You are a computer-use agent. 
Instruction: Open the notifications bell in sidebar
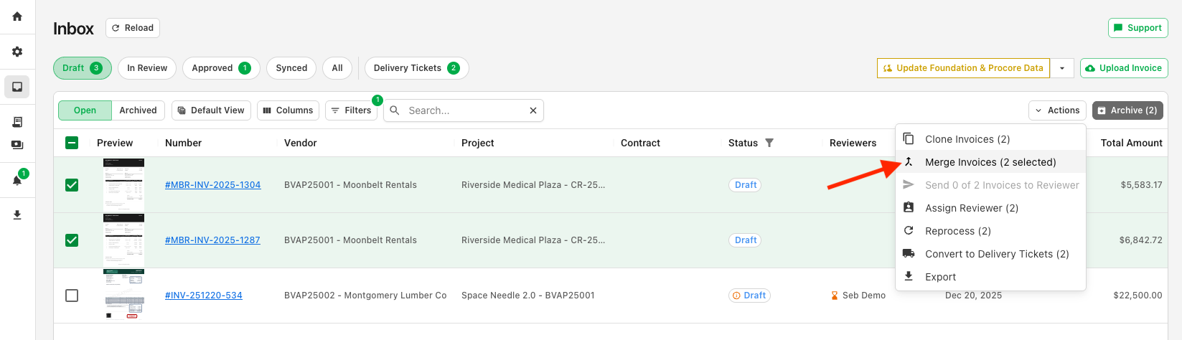[x=17, y=180]
